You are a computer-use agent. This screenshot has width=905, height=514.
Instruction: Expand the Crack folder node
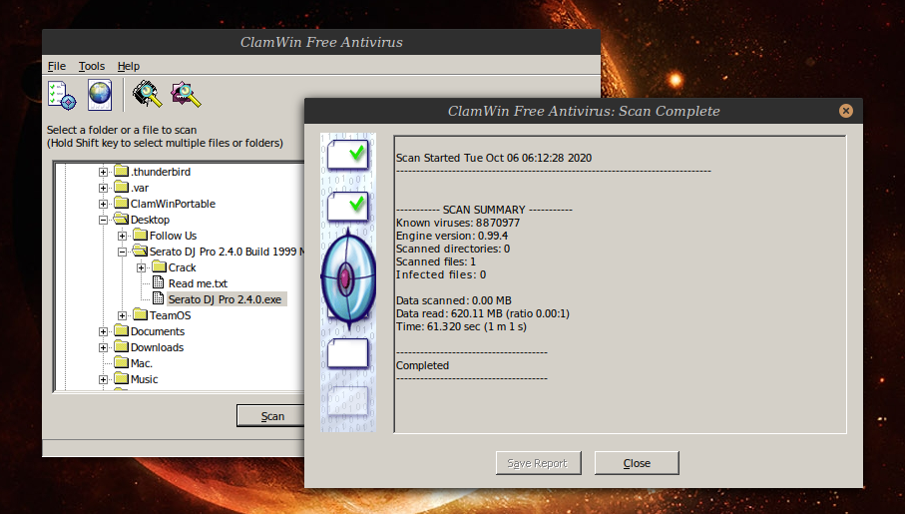point(141,267)
